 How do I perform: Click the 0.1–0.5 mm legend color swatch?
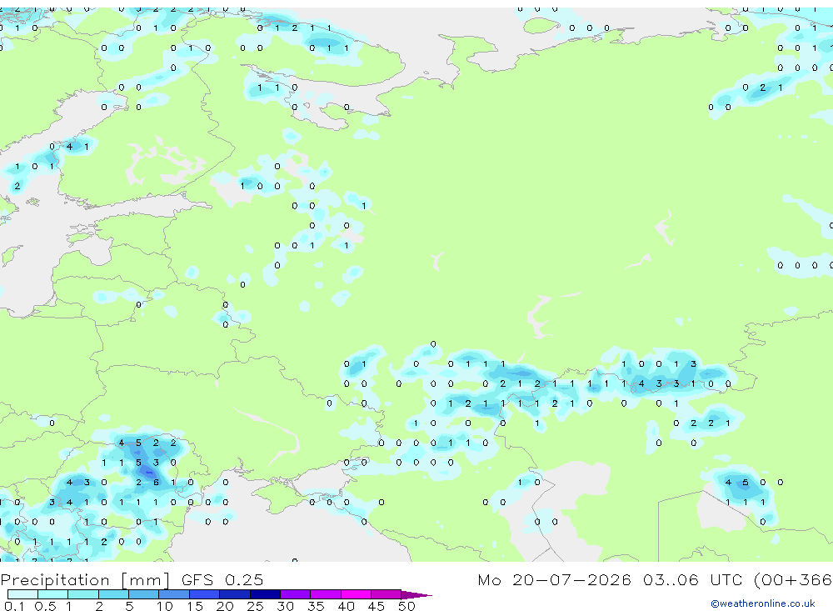coord(22,594)
